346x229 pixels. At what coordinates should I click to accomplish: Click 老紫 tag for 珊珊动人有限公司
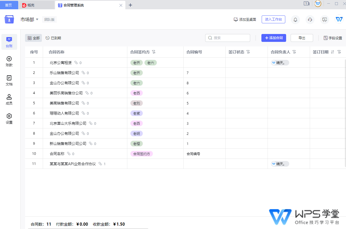click(137, 113)
